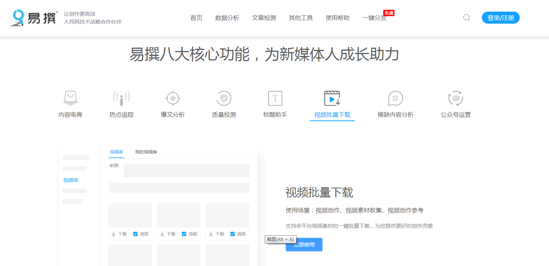Open the 一键分发 menu item

(374, 18)
